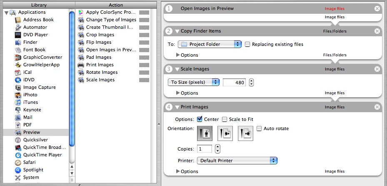Enable Scale to Fit checkbox
Screen dimensions: 387x186
(225, 120)
